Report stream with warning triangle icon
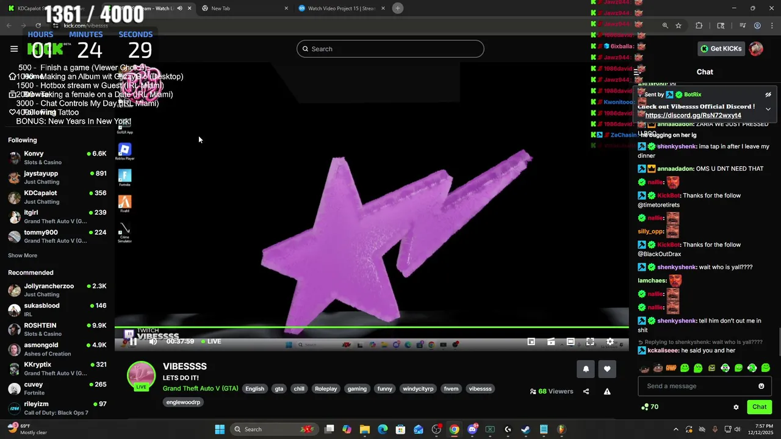 click(607, 391)
